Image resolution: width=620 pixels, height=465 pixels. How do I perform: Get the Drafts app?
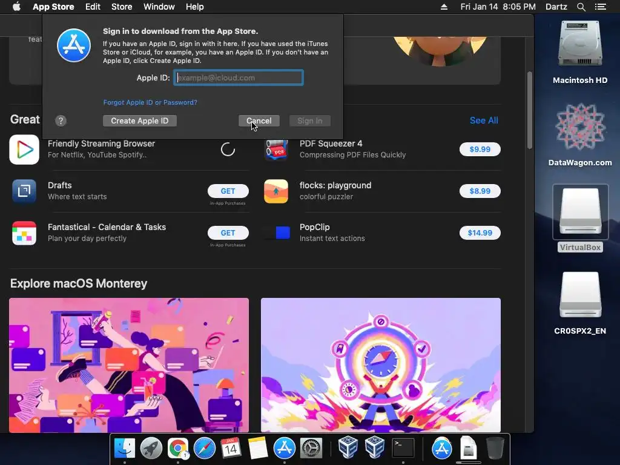pos(228,191)
